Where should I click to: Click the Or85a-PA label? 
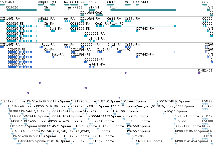pos(132,45)
